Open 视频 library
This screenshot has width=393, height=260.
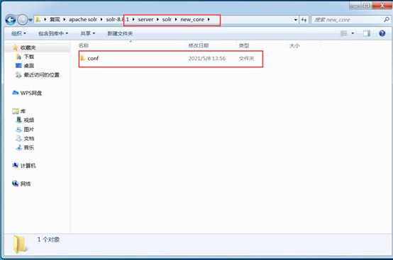coord(29,120)
